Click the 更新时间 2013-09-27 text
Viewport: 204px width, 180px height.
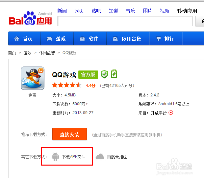click(73, 113)
